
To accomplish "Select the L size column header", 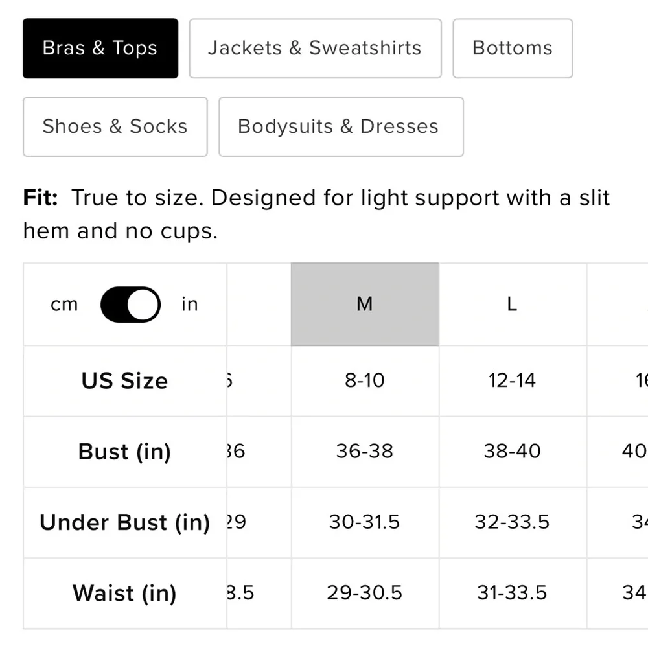I will [512, 304].
